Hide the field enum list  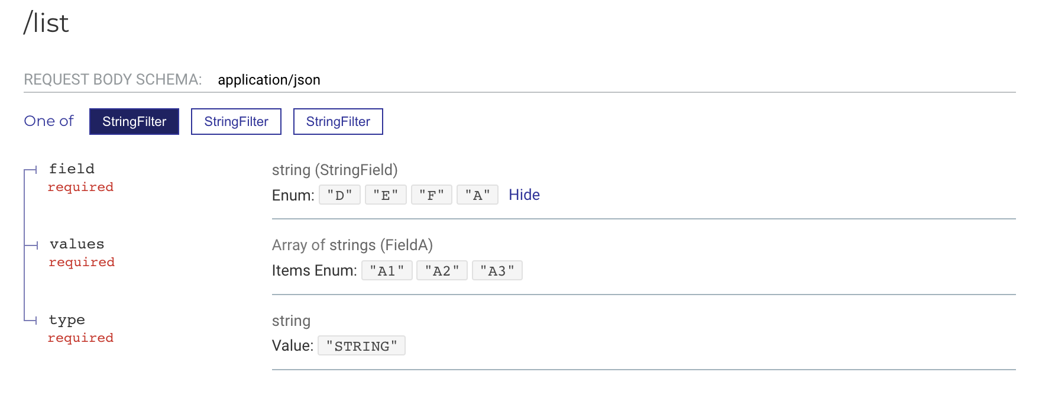[523, 195]
